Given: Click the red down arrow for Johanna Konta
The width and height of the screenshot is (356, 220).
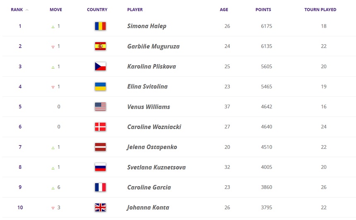Looking at the screenshot, I should (53, 208).
